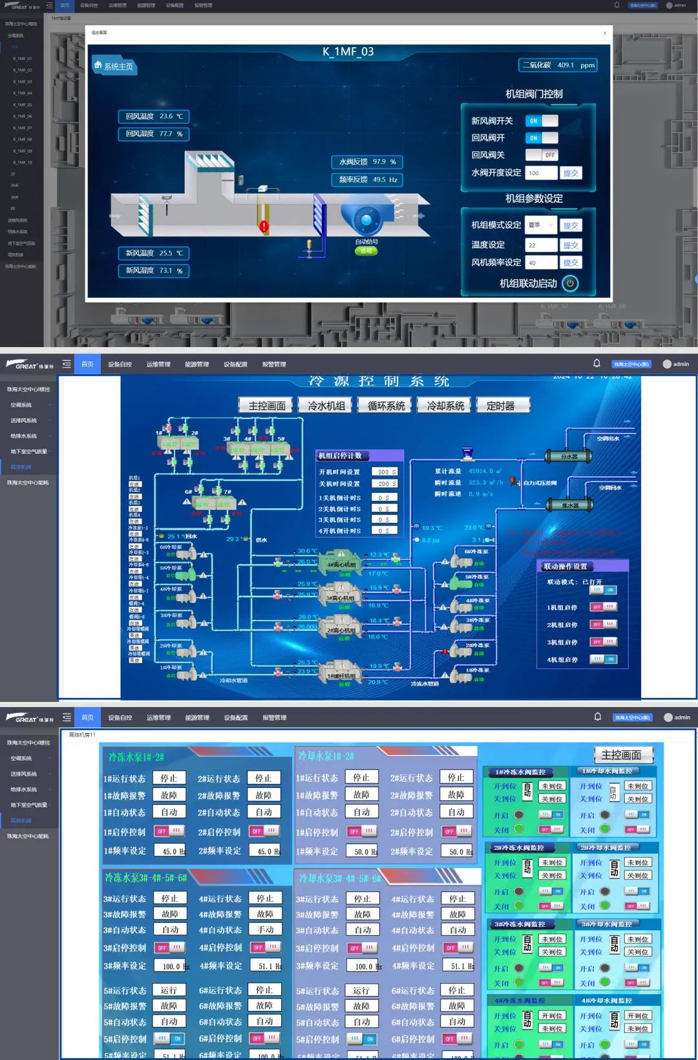
Task: Select the blue fan in the air handler diagram
Action: click(x=364, y=219)
